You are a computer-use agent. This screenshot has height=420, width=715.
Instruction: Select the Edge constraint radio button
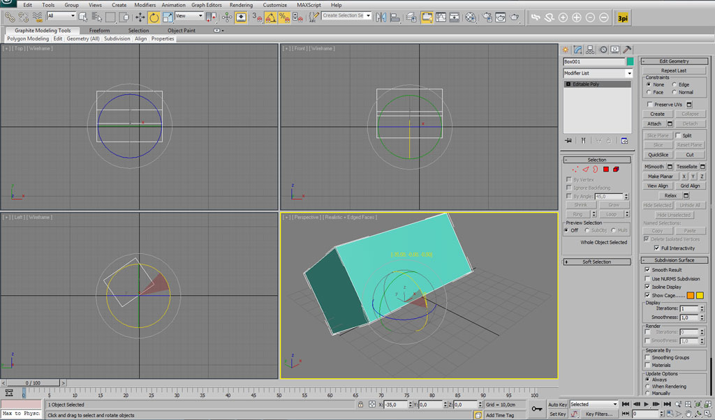(674, 84)
